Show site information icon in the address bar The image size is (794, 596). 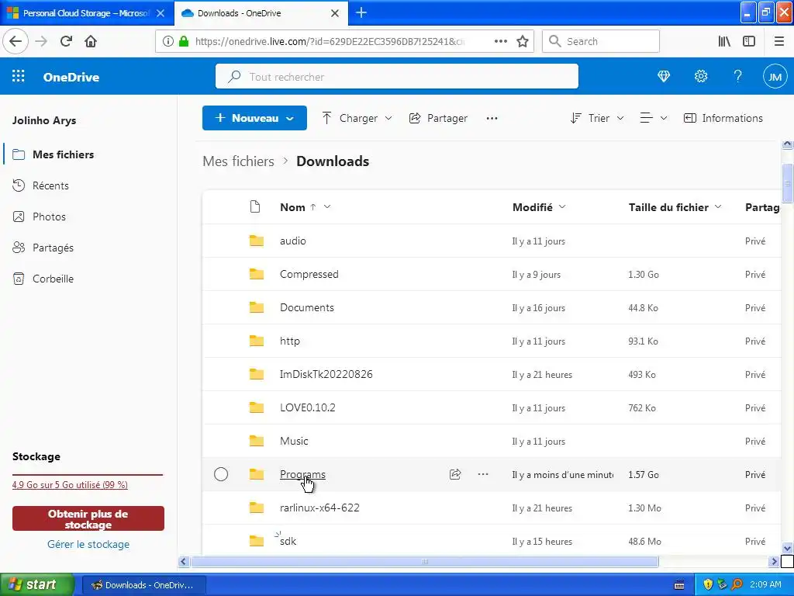pos(168,42)
